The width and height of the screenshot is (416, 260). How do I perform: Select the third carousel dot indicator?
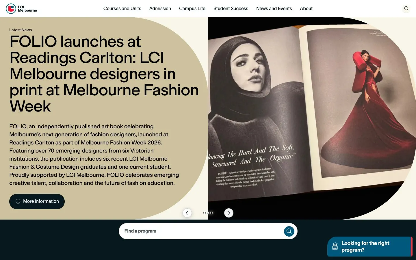(x=211, y=213)
